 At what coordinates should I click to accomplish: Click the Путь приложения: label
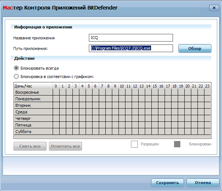coord(30,48)
